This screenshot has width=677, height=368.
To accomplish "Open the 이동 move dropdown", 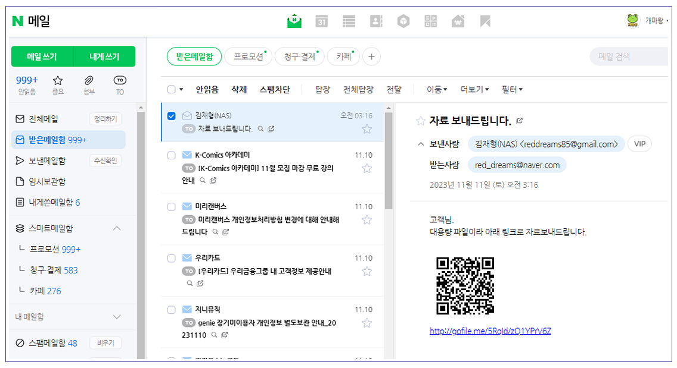I will tap(436, 90).
